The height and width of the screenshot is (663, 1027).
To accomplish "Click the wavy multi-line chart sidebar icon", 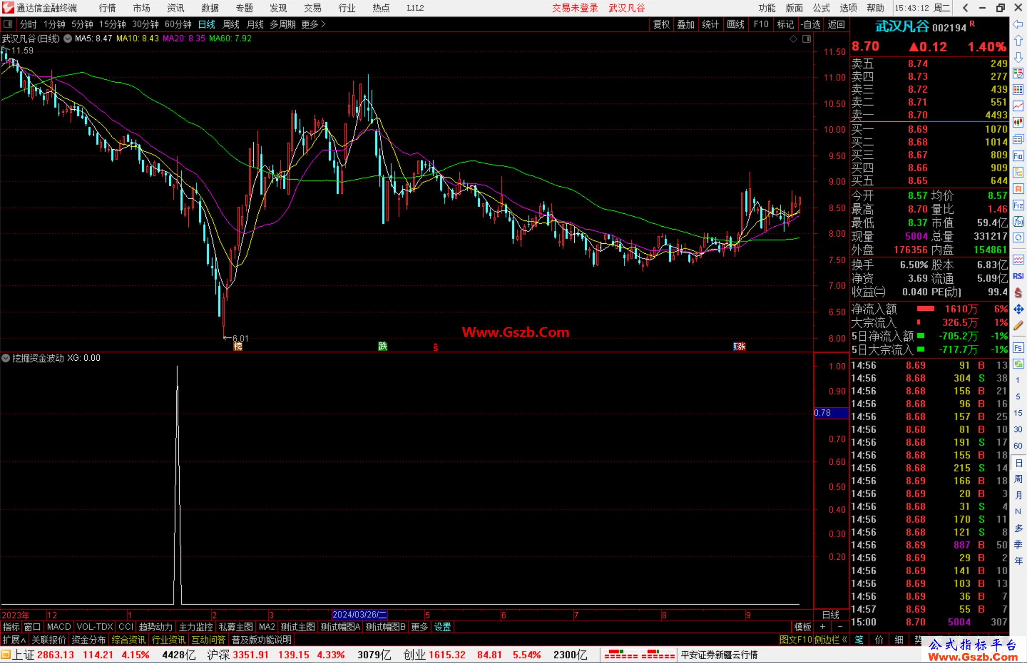I will 1018,259.
